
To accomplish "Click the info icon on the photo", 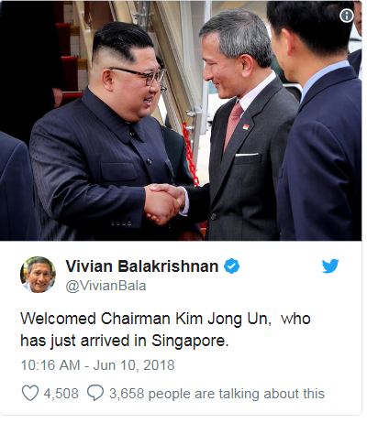I will 347,16.
